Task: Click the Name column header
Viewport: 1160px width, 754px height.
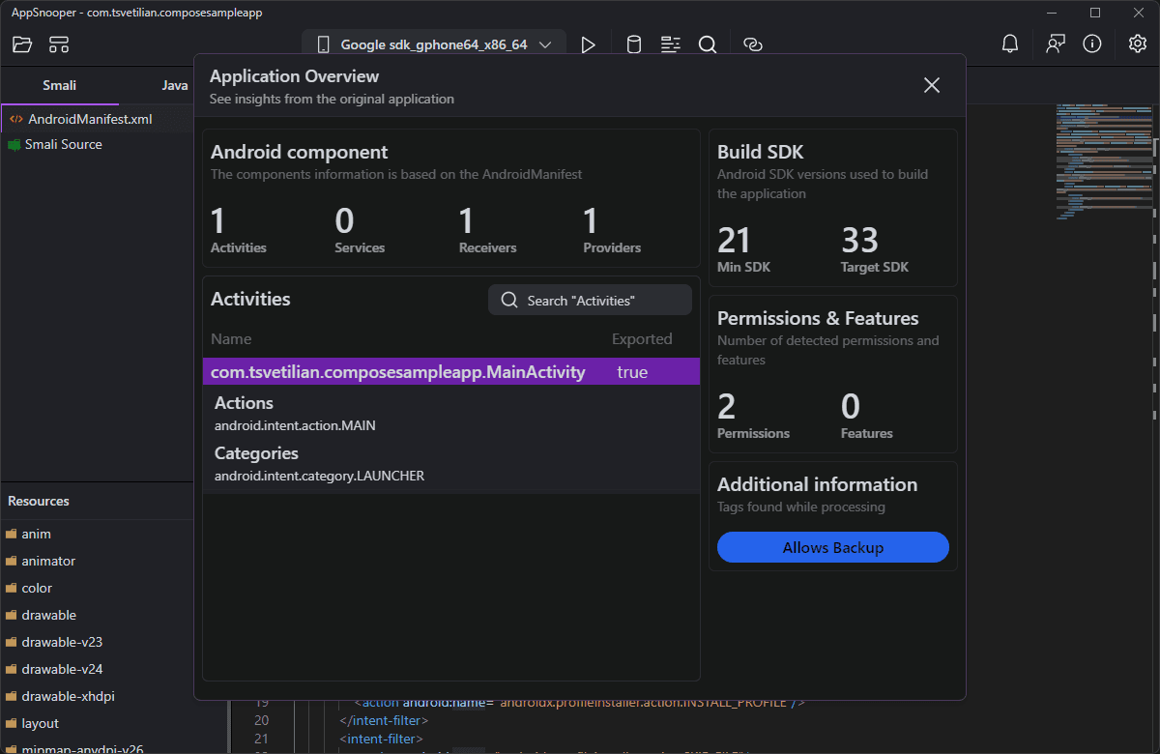Action: pos(231,339)
